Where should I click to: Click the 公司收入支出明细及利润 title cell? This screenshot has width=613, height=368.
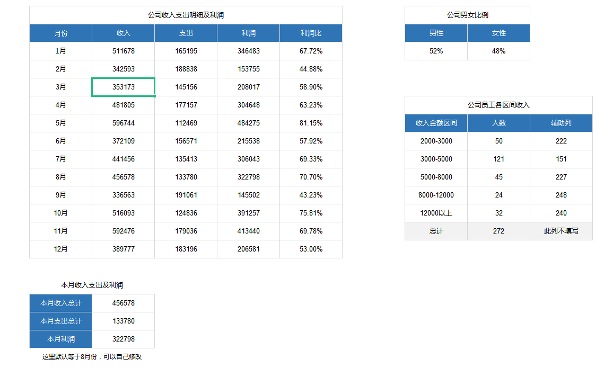(x=186, y=15)
